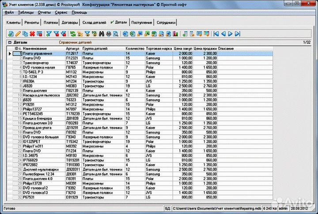
Task: Go to first record navigation arrow
Action: tap(216, 33)
